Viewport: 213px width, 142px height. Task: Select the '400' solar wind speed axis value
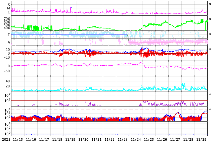(x=7, y=28)
